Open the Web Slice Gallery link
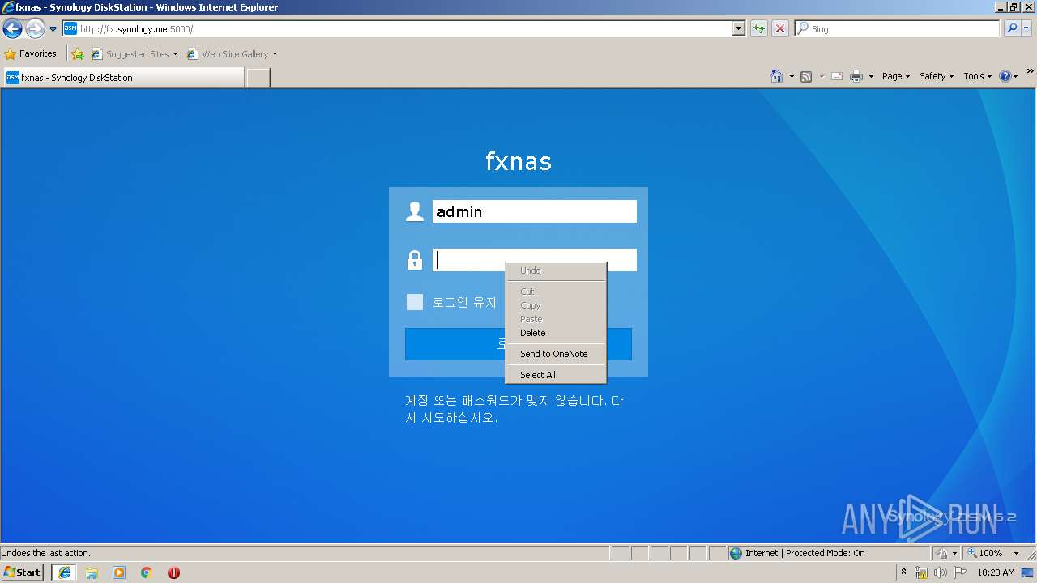Image resolution: width=1037 pixels, height=583 pixels. click(227, 54)
